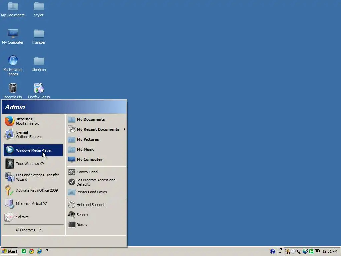Open Microsoft Virtual PC from Start menu
Image resolution: width=341 pixels, height=256 pixels.
tap(33, 204)
